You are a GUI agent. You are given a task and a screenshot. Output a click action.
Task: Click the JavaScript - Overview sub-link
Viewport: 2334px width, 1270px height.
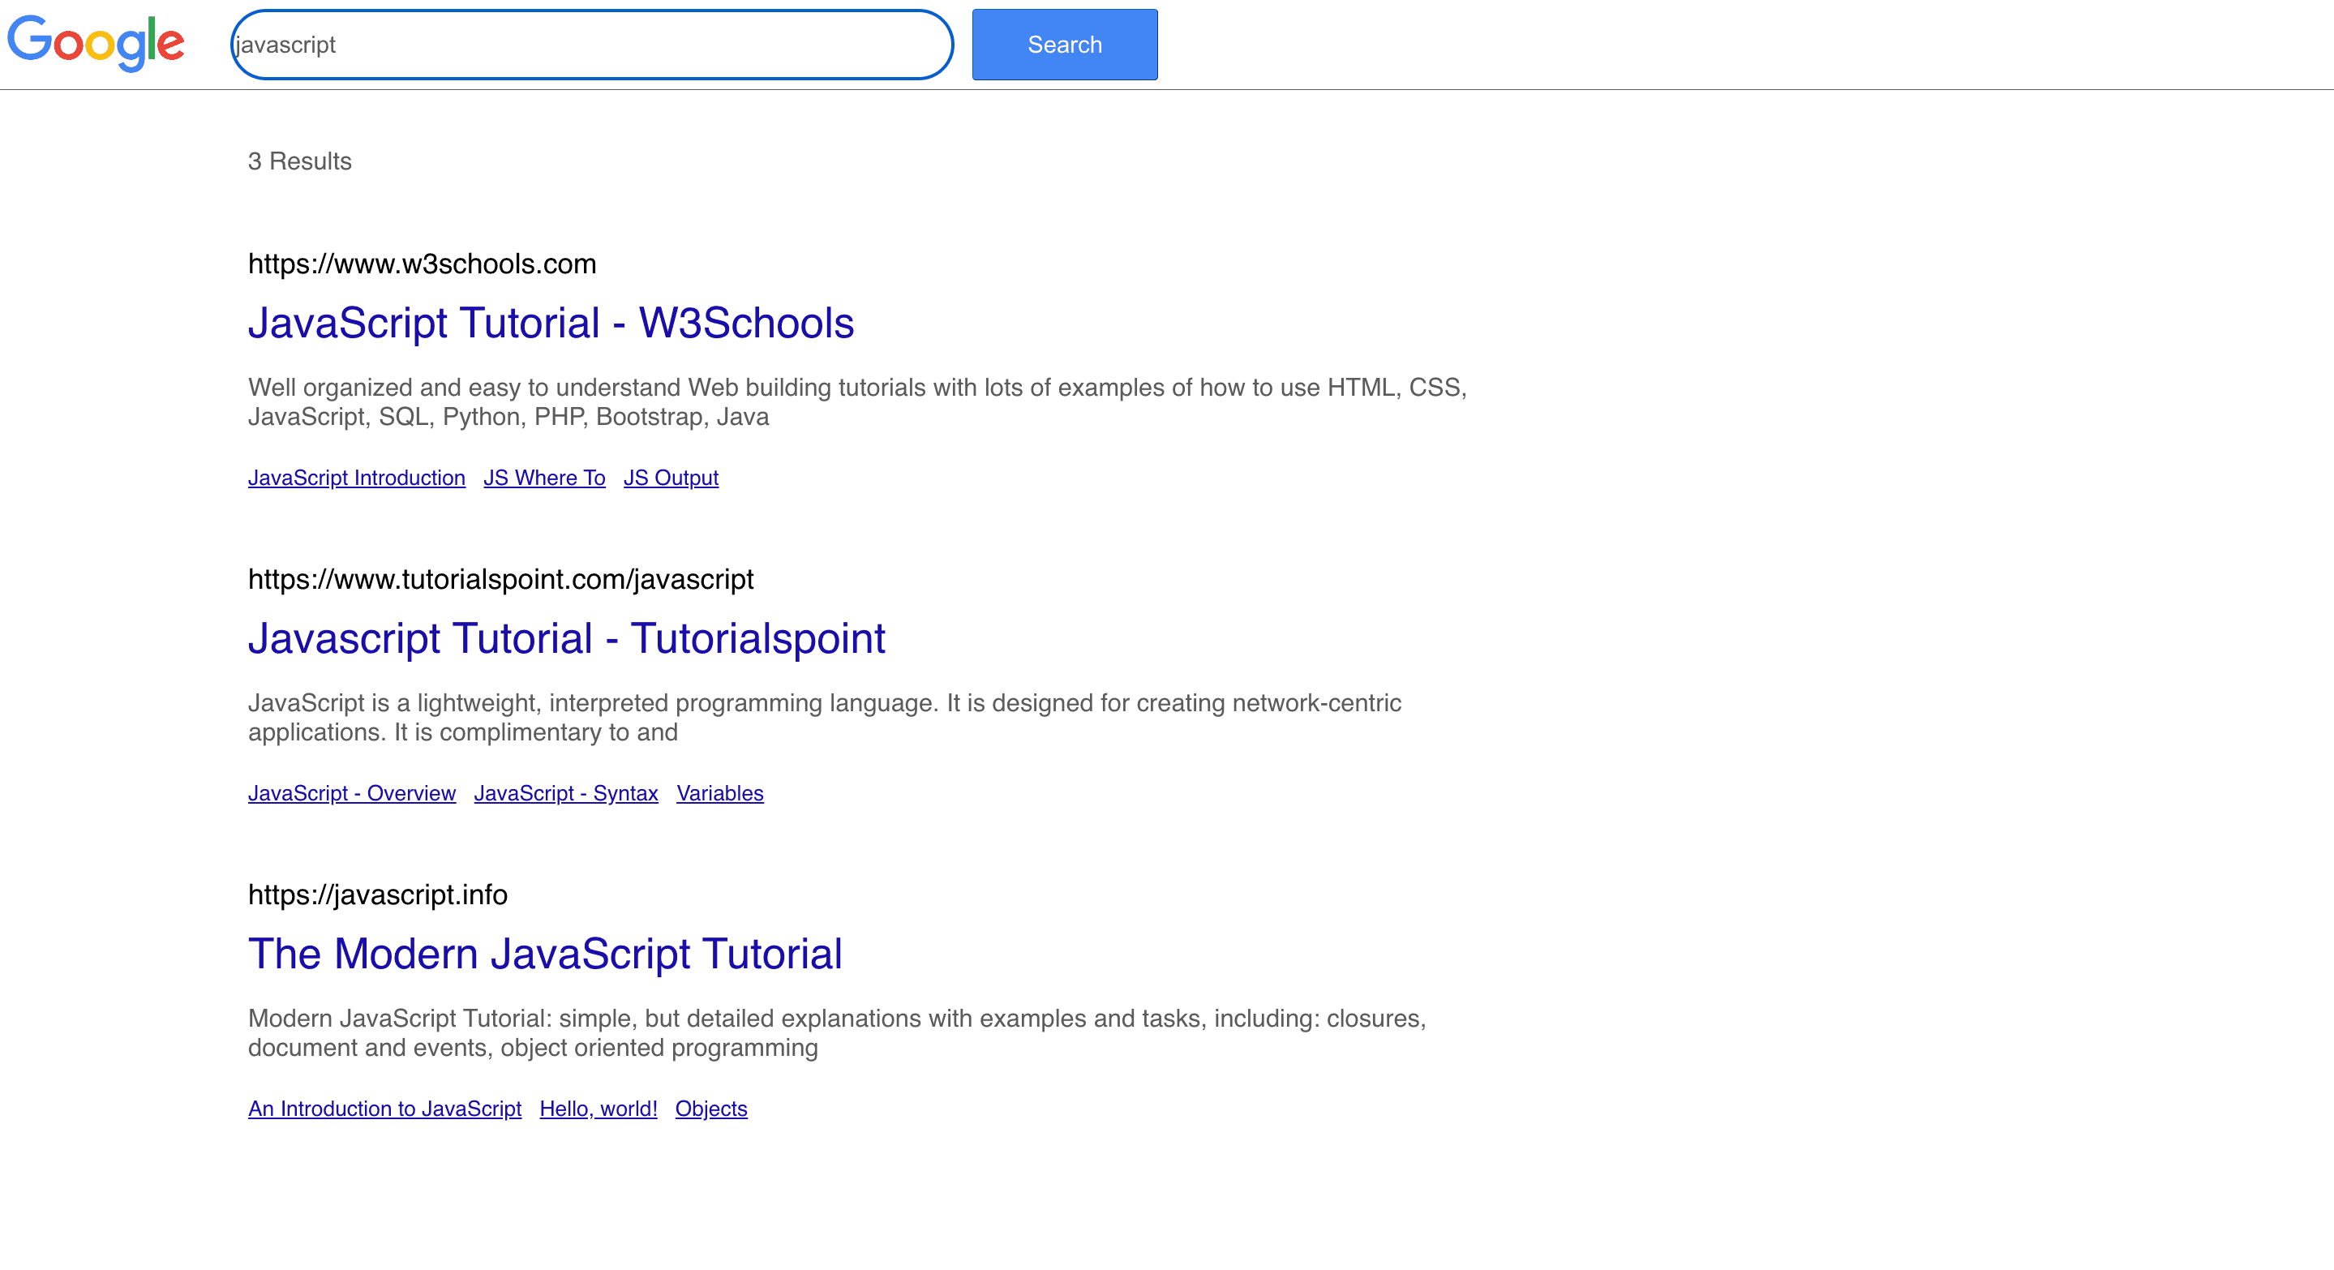(350, 793)
